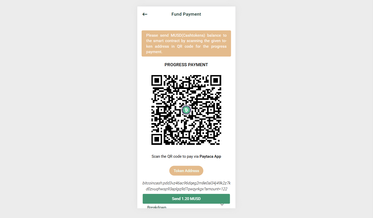
Task: Click the Token Address button
Action: point(186,171)
